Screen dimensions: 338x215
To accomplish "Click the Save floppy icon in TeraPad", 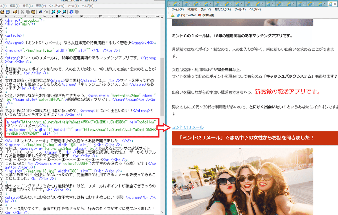I will pos(8,12).
